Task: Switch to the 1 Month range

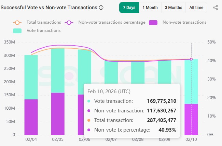Action: tap(150, 8)
